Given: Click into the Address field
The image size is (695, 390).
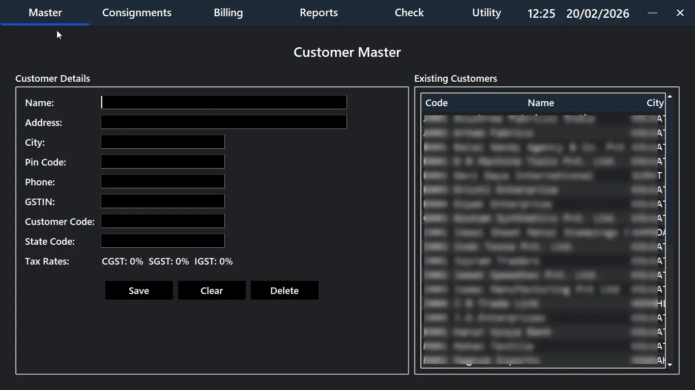Looking at the screenshot, I should 224,122.
